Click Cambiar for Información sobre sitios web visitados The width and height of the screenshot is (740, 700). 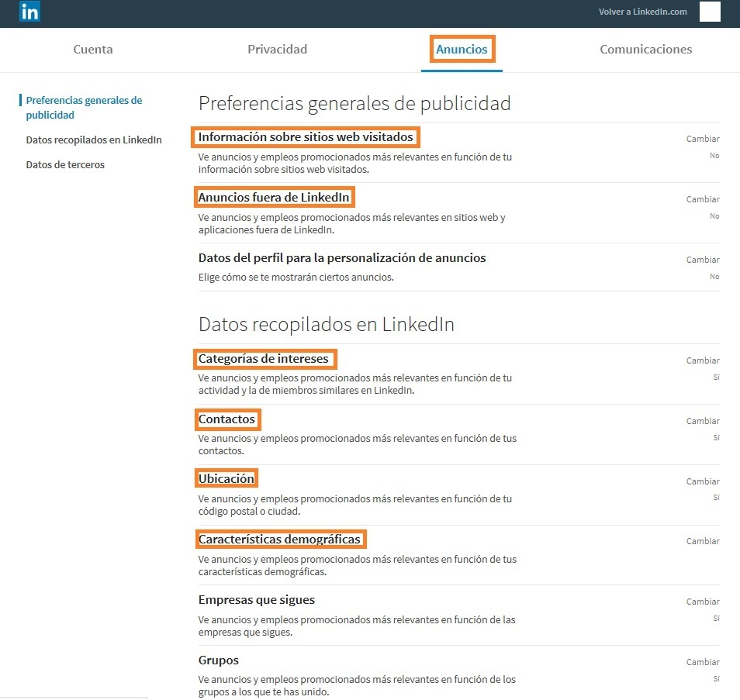(703, 139)
